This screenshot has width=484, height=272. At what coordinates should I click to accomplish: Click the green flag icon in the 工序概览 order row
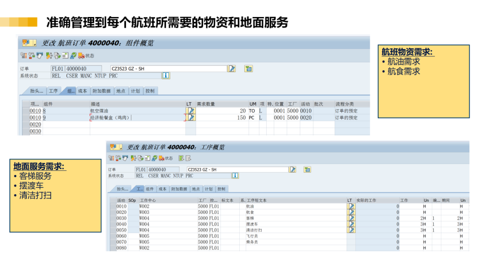point(307,170)
